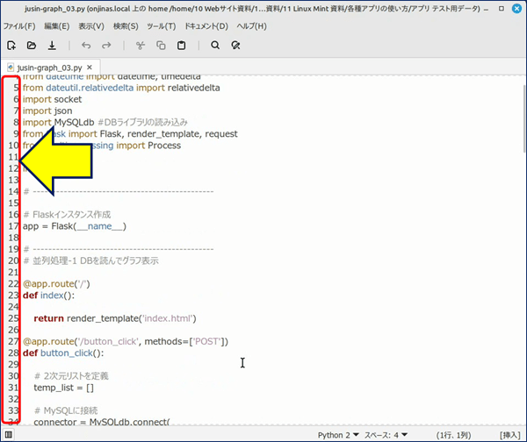Screen dimensions: 527x442
Task: Open a file with the folder icon
Action: 32,46
